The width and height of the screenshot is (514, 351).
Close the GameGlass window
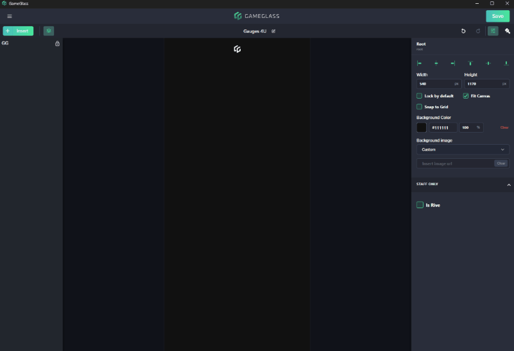507,3
